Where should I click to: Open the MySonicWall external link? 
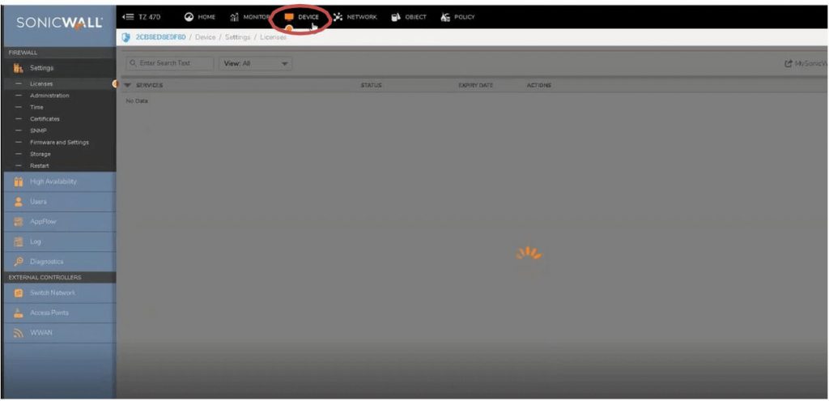pos(806,63)
